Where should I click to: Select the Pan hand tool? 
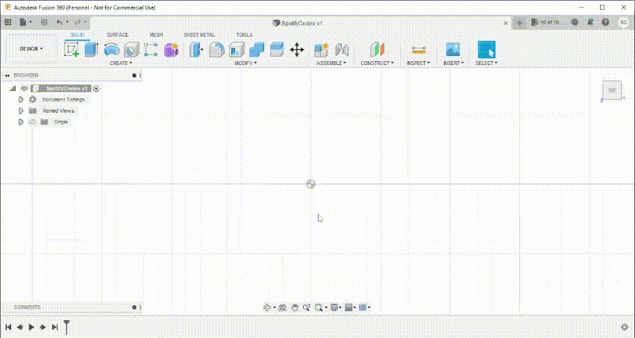click(x=295, y=307)
